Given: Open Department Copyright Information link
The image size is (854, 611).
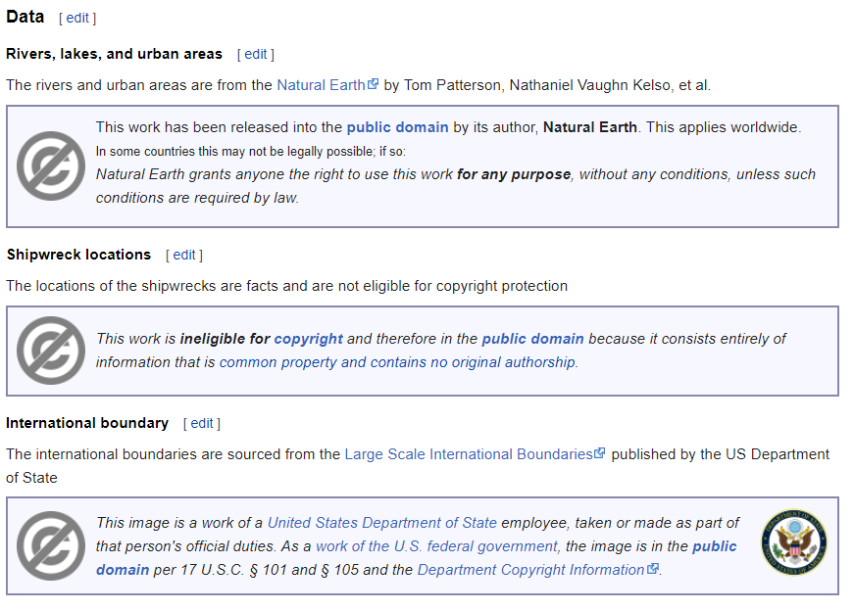Looking at the screenshot, I should pos(531,570).
